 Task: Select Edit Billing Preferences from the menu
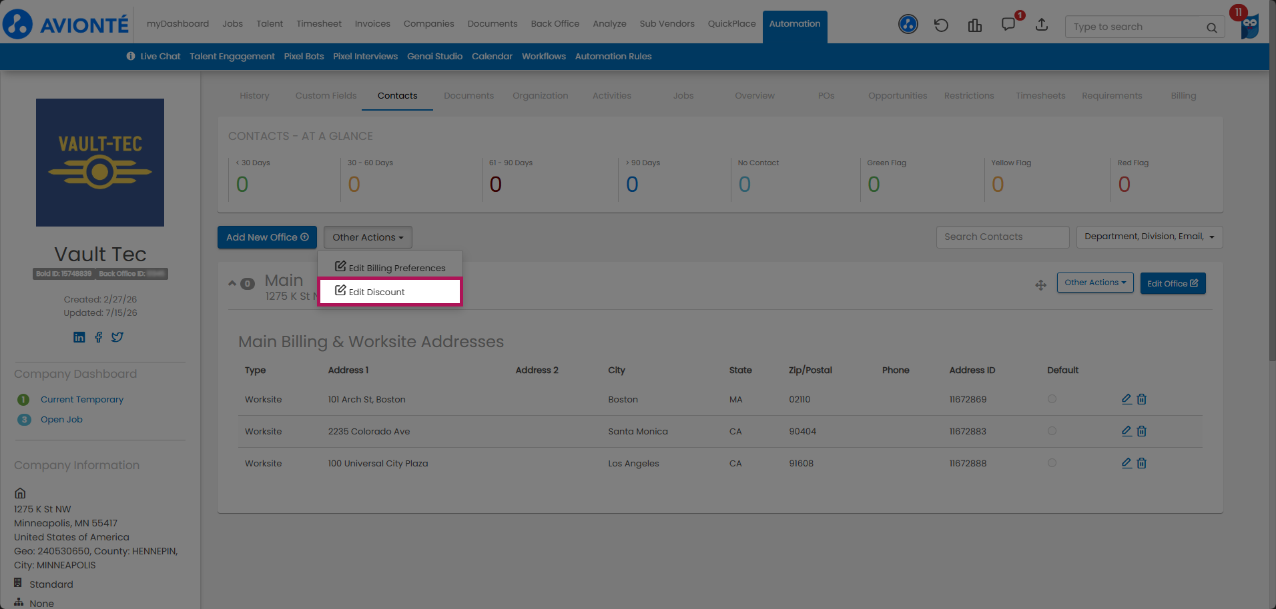(390, 267)
